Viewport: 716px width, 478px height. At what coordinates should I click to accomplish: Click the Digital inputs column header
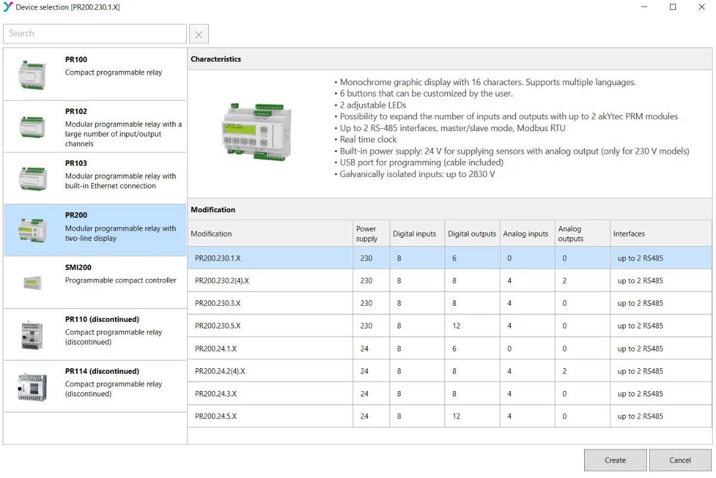pos(414,234)
